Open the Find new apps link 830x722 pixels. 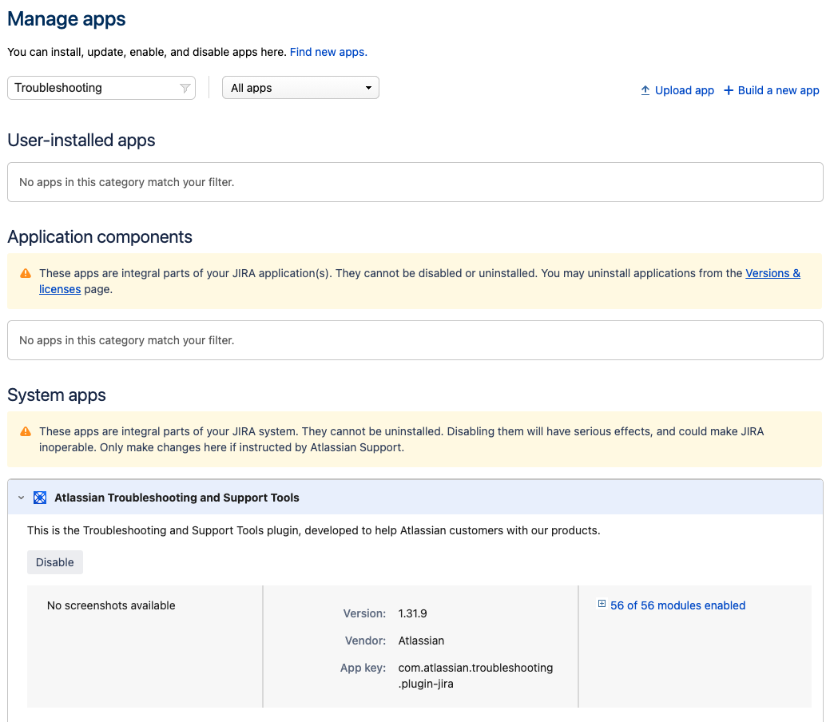point(328,52)
